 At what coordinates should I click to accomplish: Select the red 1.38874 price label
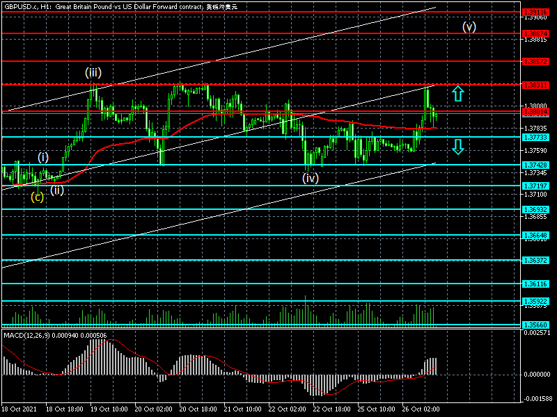535,33
